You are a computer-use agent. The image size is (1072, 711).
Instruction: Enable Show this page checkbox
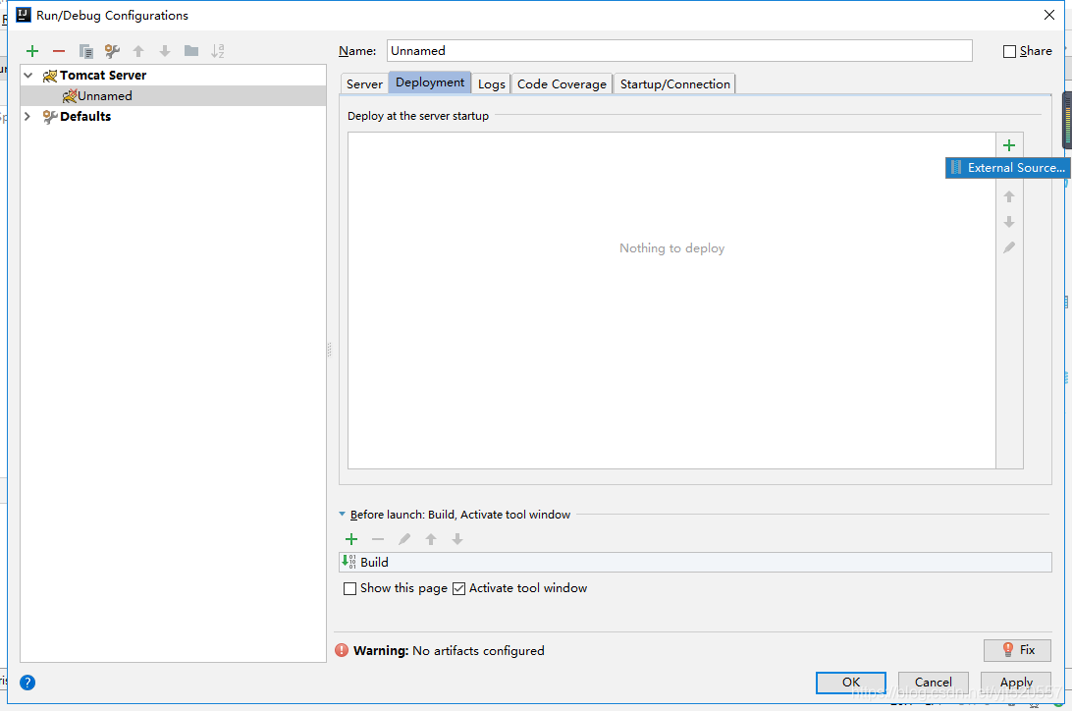(350, 588)
